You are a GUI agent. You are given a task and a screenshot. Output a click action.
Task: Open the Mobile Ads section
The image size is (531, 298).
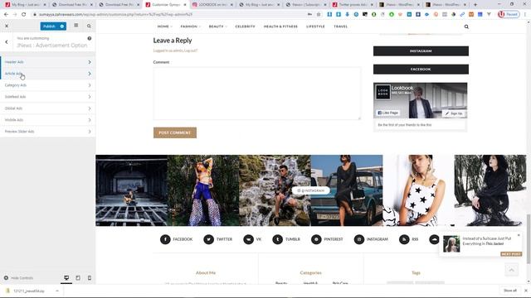coord(48,120)
